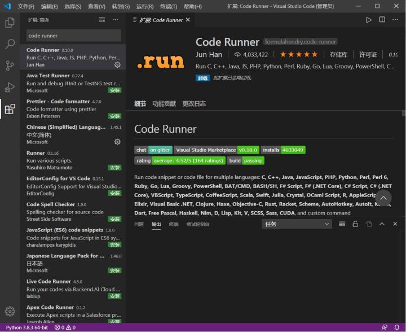This screenshot has height=332, width=406.
Task: Click the Jun Han publisher link
Action: point(209,54)
